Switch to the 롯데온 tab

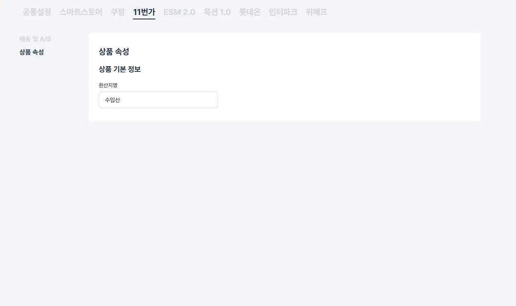250,12
